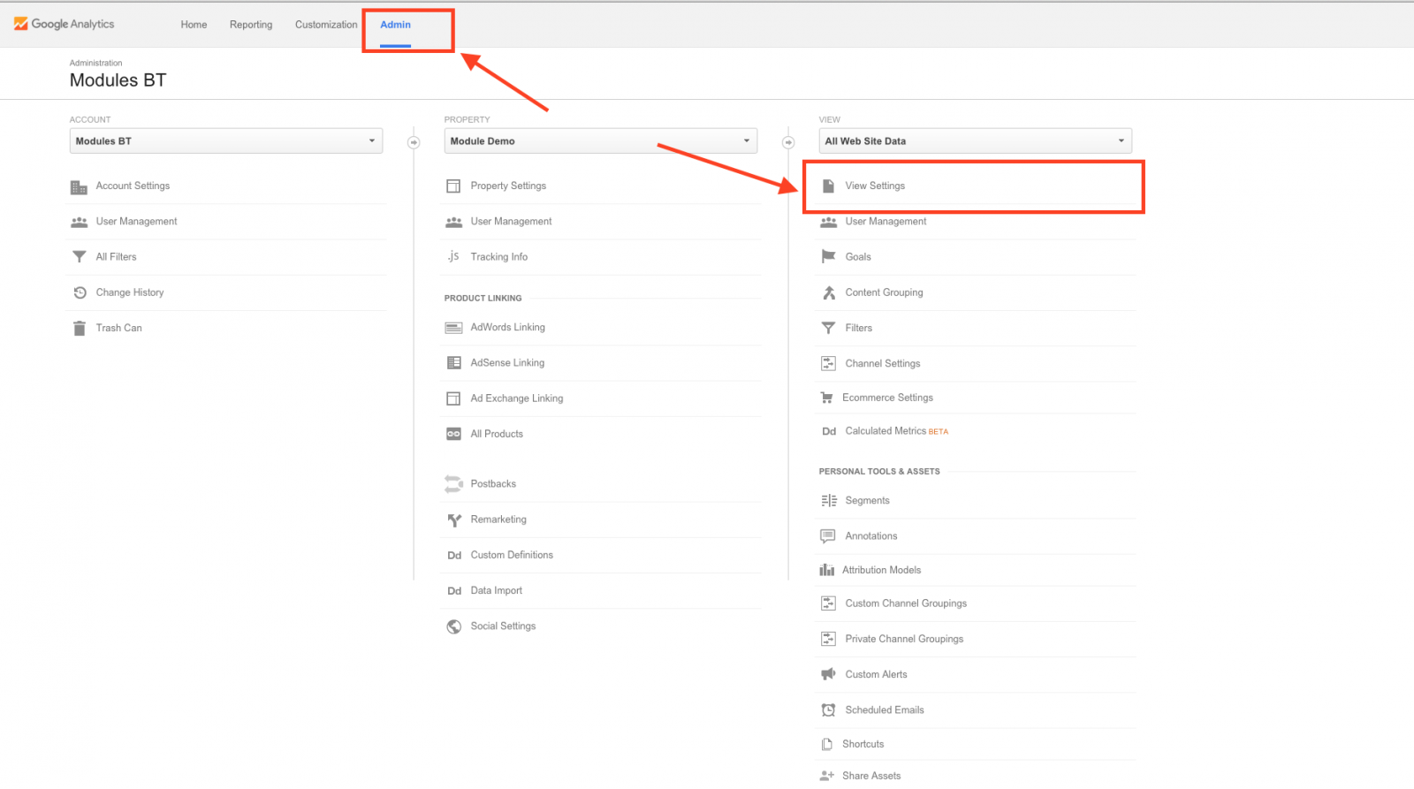1414x789 pixels.
Task: Click the Share Assets person-plus icon
Action: tap(827, 776)
